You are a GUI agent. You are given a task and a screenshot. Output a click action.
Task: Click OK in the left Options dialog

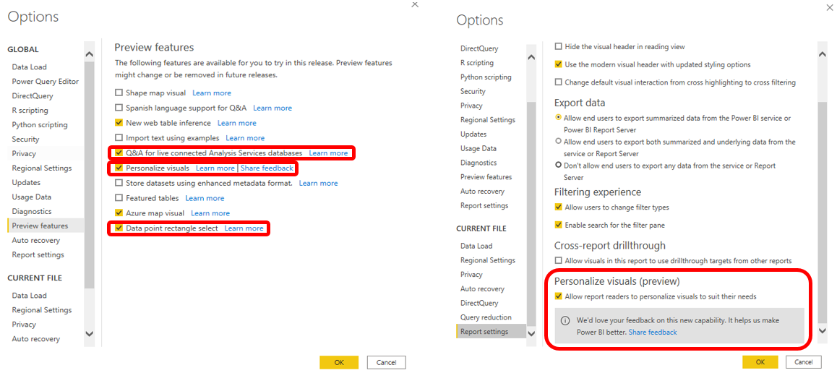339,362
